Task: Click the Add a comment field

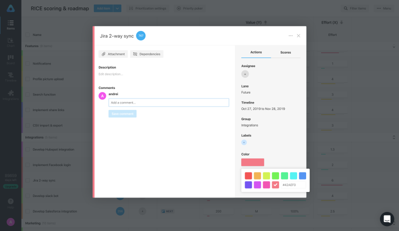Action: tap(169, 102)
